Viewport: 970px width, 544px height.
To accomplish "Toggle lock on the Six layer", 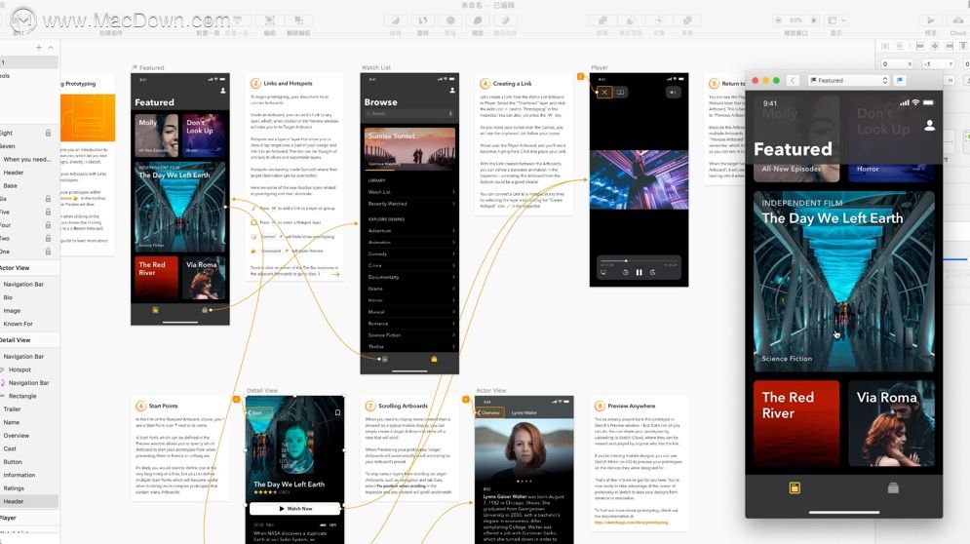I will point(48,199).
